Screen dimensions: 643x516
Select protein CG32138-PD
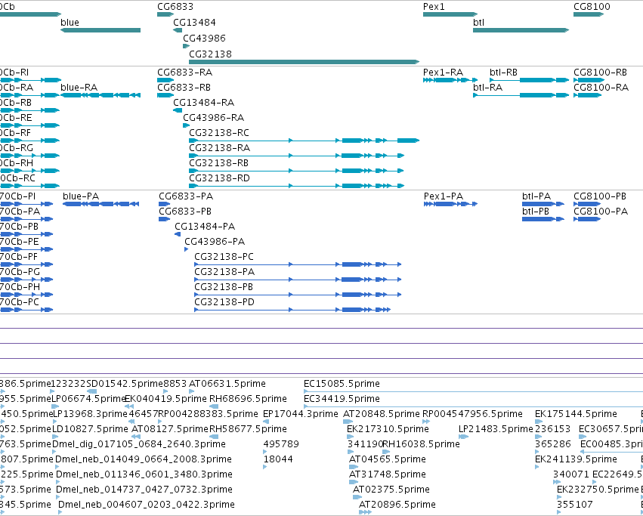click(x=292, y=310)
